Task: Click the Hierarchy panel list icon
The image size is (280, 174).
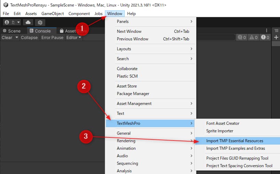Action: 277,31
